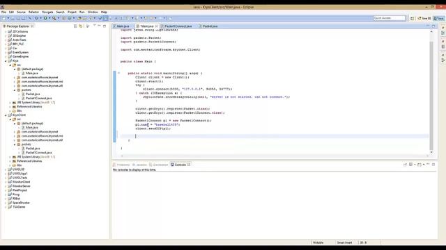Click in the Quick Access search field
This screenshot has width=446, height=250.
pos(389,18)
